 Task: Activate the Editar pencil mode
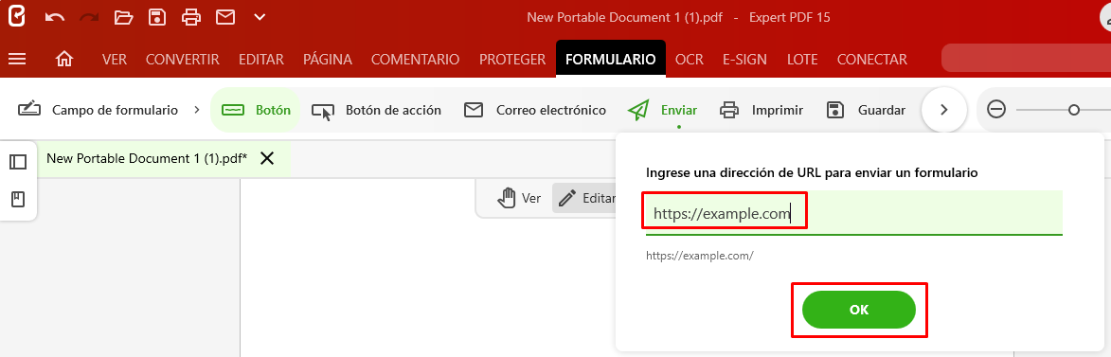point(585,198)
